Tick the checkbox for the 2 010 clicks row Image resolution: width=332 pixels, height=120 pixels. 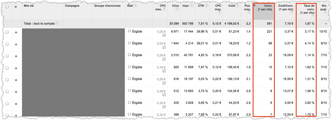click(7, 56)
